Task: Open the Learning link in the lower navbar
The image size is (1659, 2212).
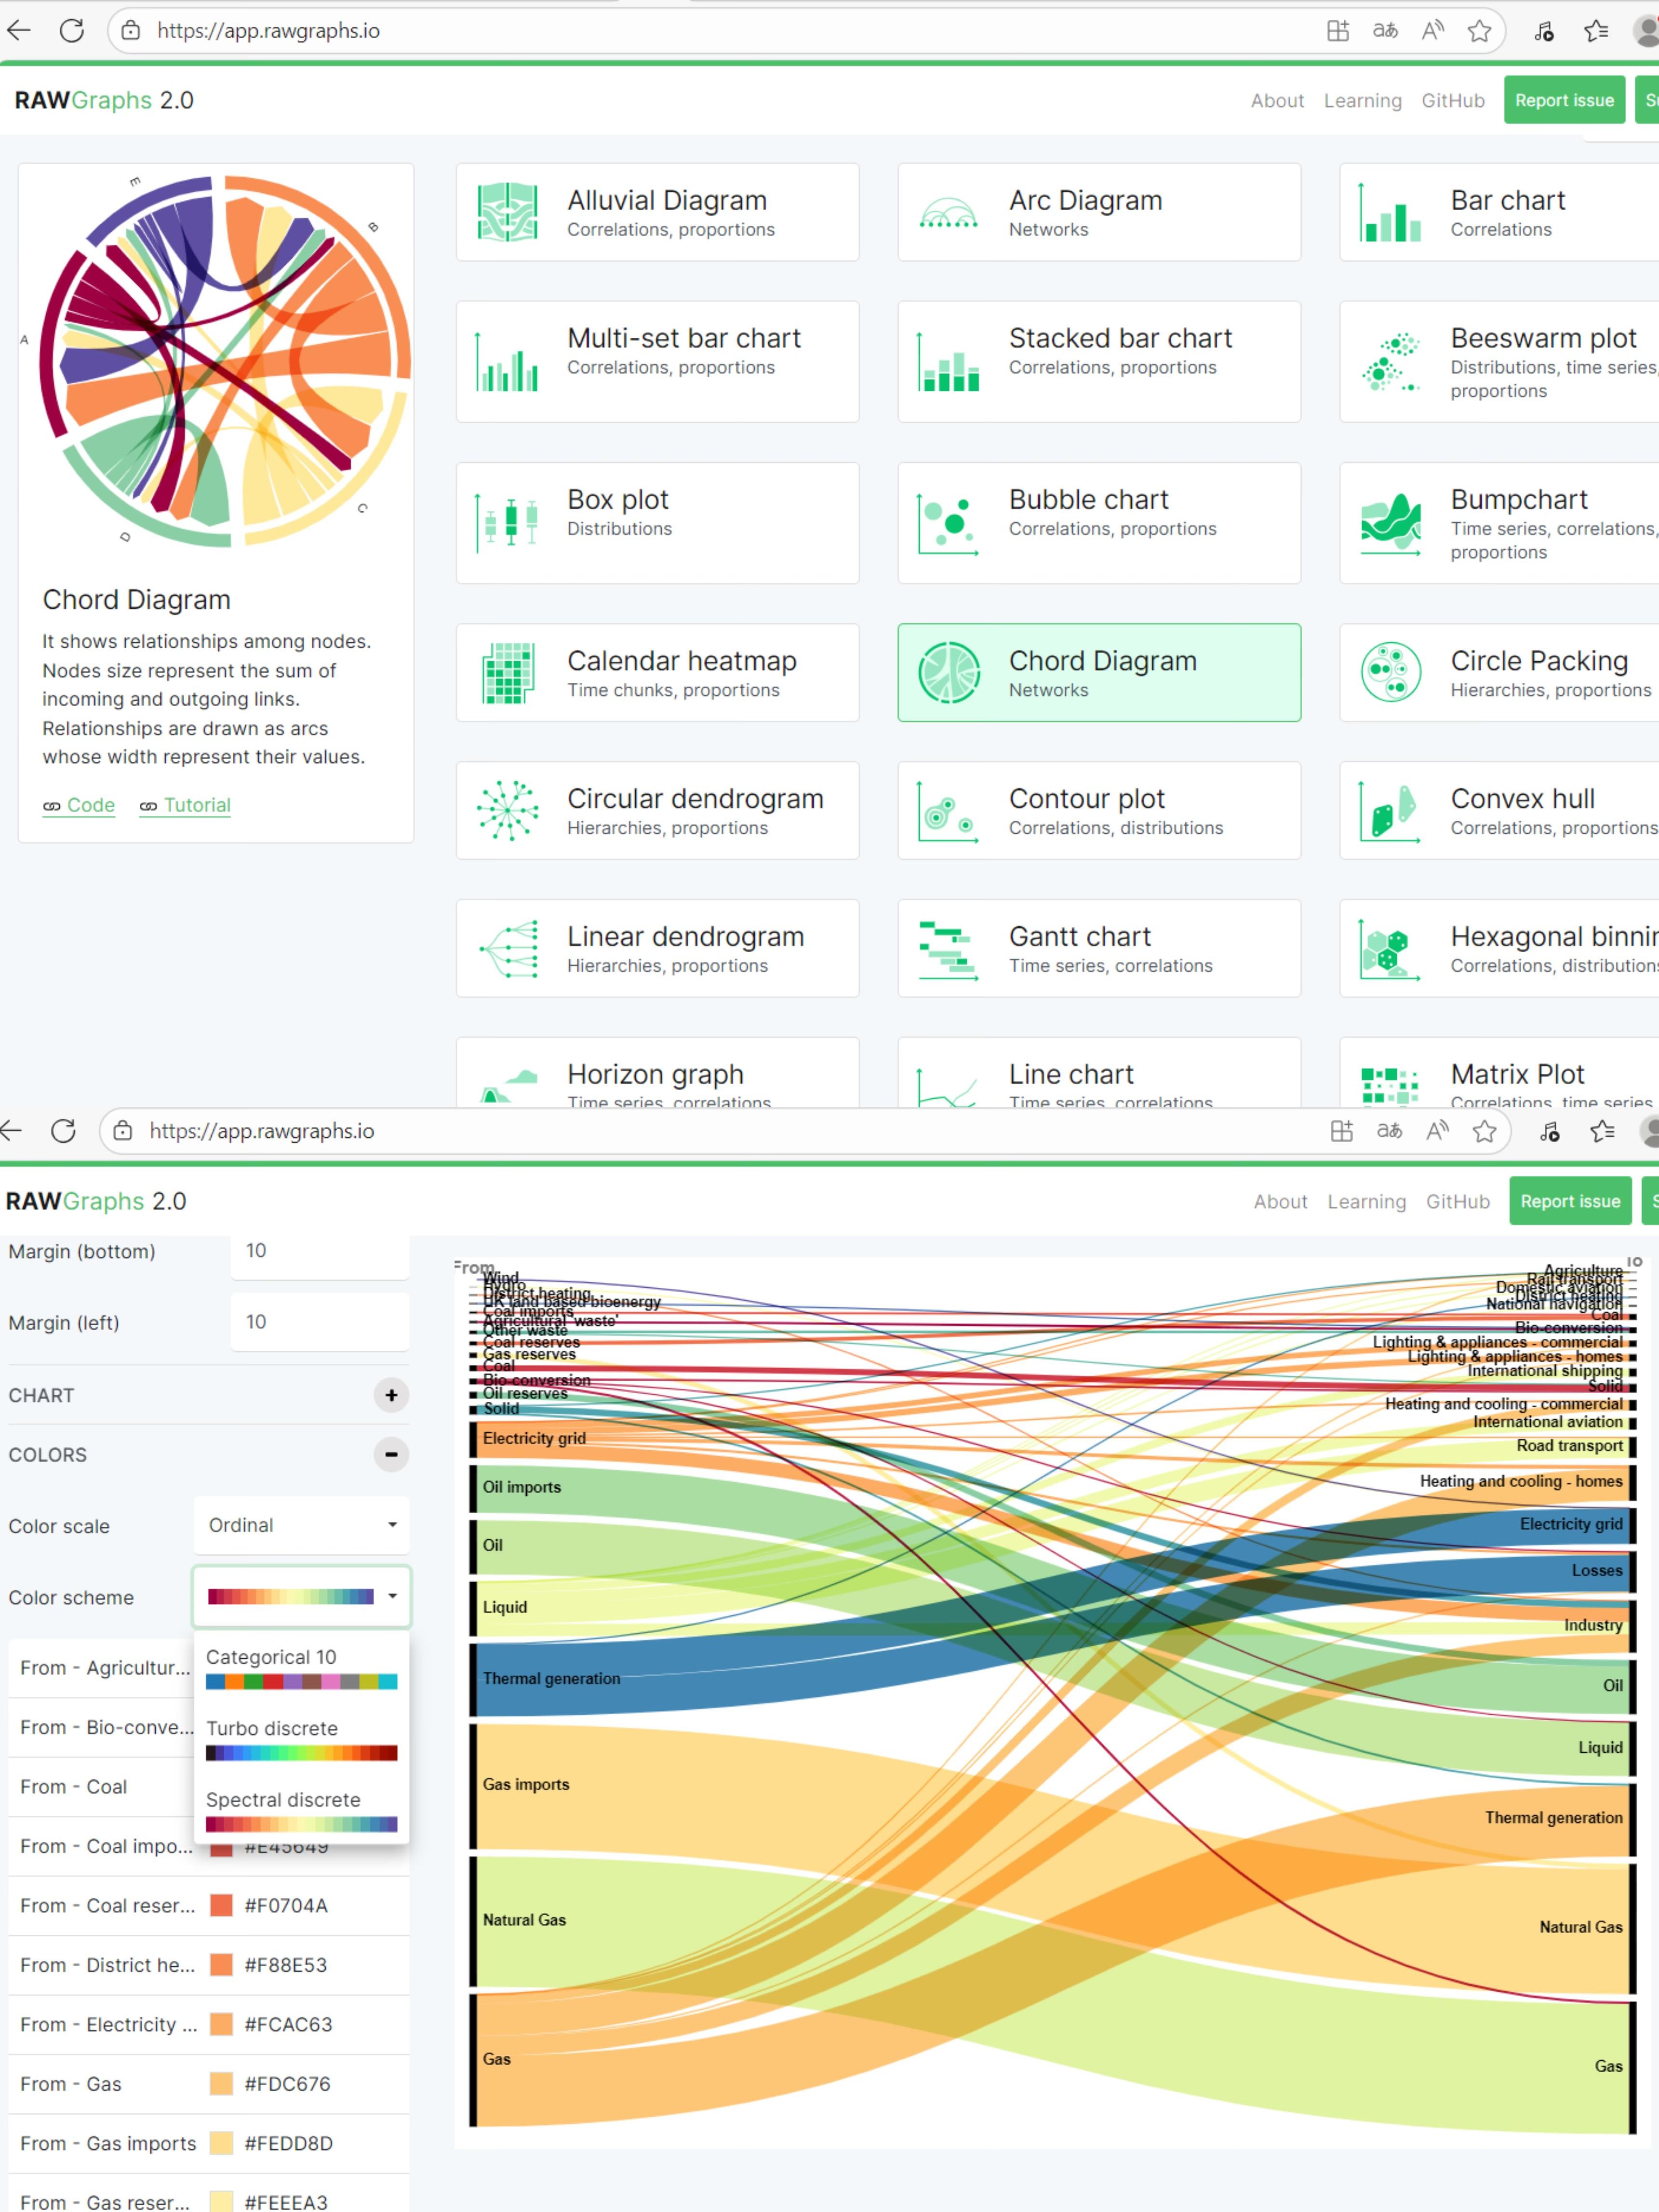Action: click(x=1366, y=1201)
